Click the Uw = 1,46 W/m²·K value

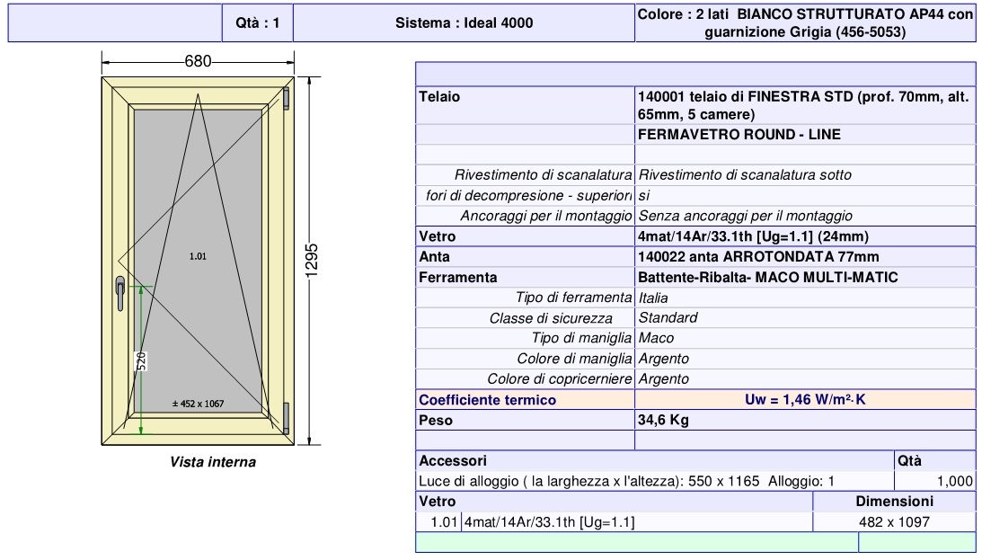tap(805, 400)
